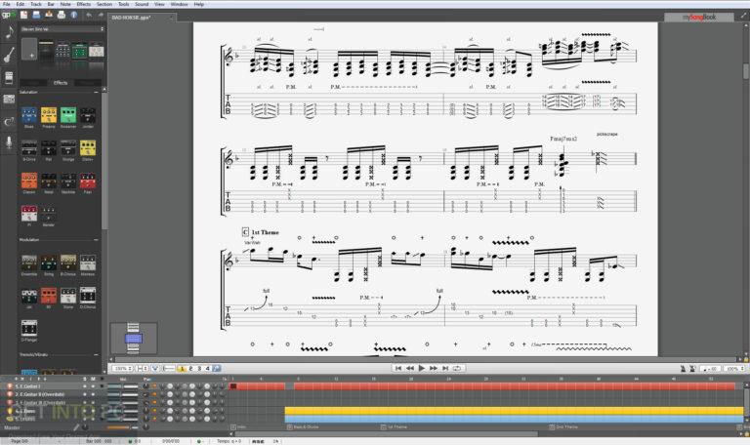Image resolution: width=750 pixels, height=445 pixels.
Task: Click the save file toolbar icon
Action: [49, 15]
